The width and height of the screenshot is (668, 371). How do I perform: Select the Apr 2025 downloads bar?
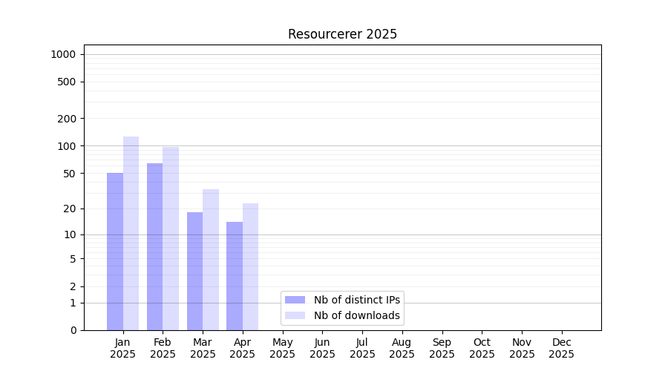251,267
